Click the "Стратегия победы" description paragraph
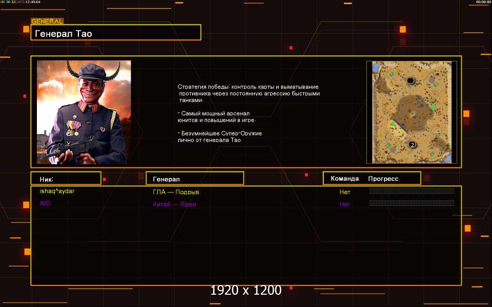 point(249,94)
